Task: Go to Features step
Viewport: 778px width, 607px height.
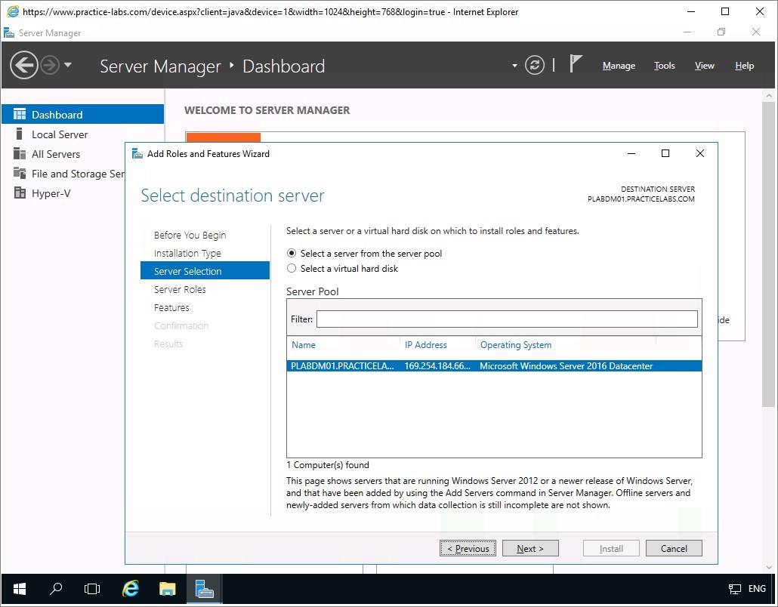Action: (x=171, y=307)
